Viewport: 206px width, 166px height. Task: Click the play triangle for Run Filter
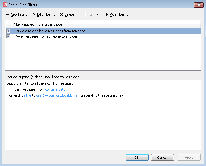pos(107,14)
